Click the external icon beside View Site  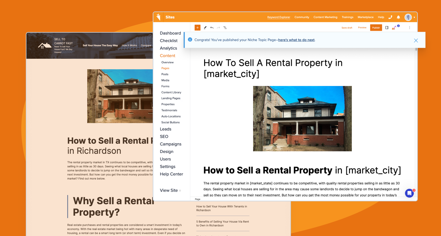(x=180, y=190)
